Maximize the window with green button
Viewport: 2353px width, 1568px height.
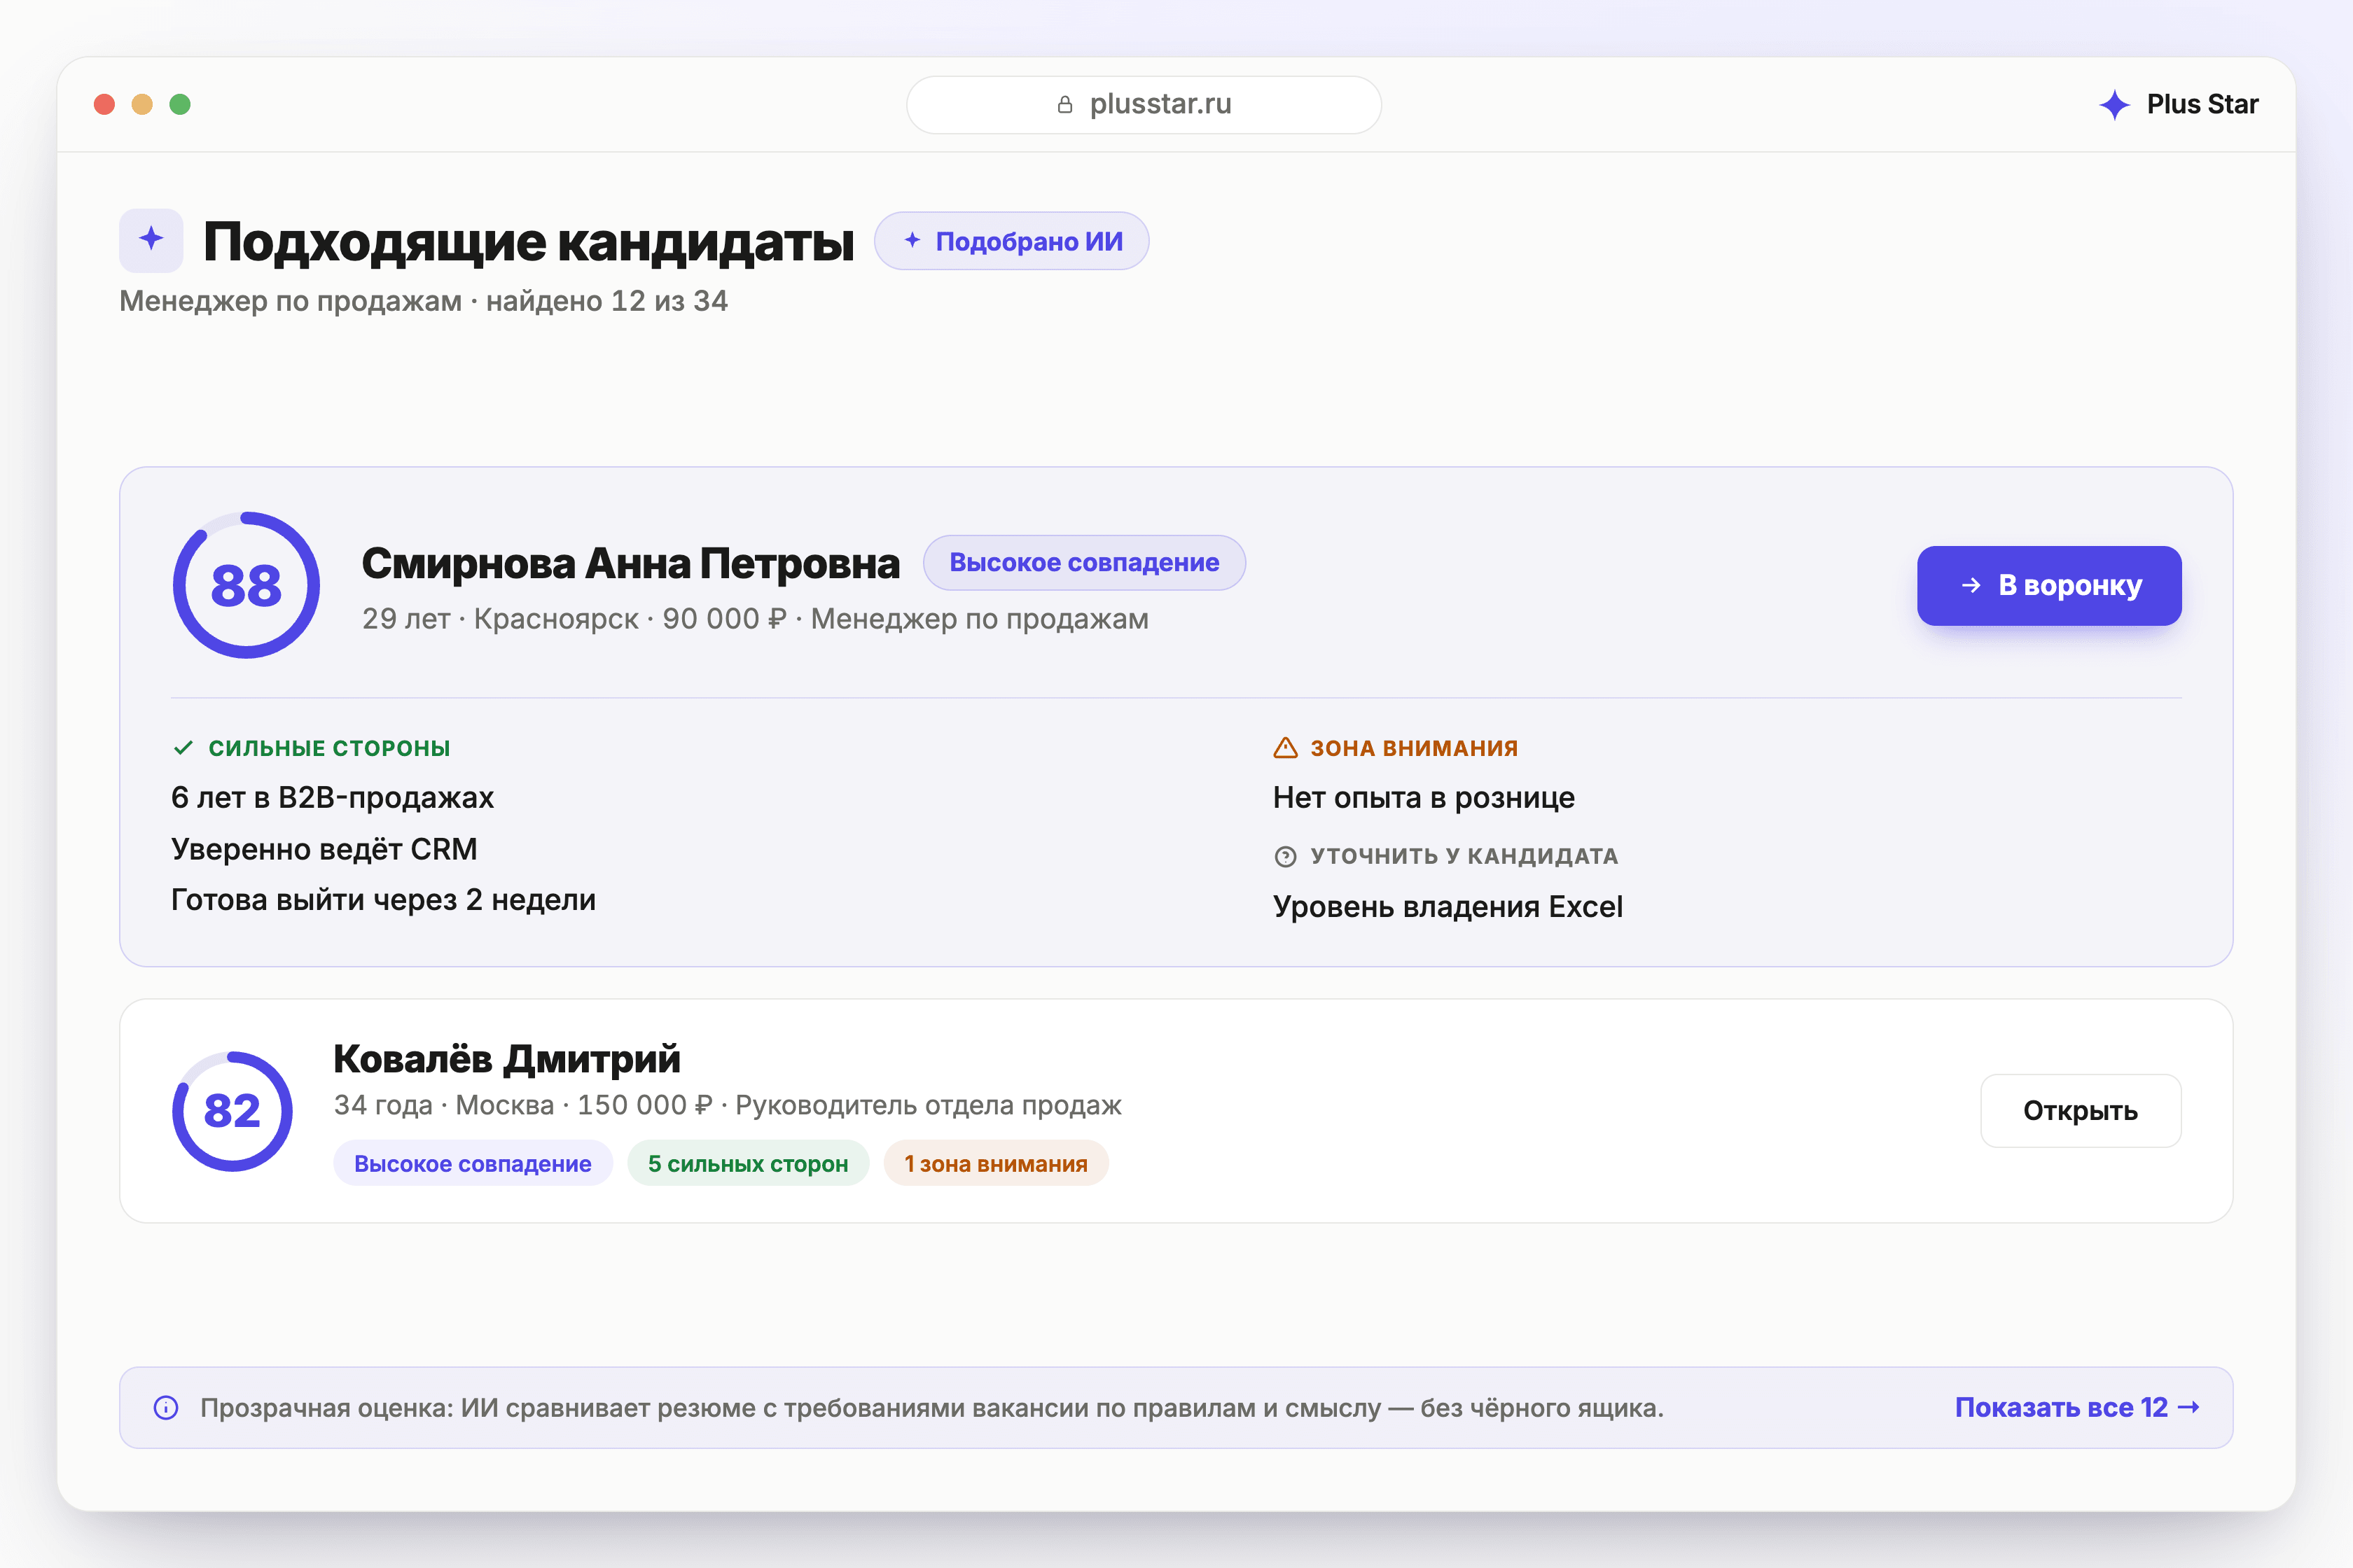click(180, 104)
